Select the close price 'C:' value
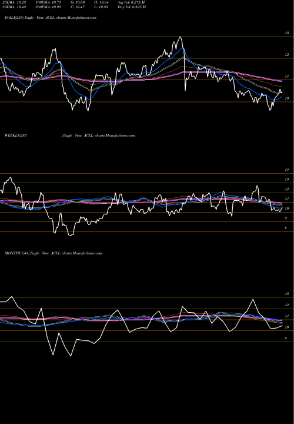 [78, 7]
